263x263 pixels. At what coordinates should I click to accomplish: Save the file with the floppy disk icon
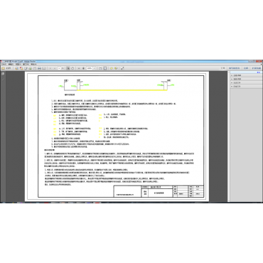click(x=35, y=68)
